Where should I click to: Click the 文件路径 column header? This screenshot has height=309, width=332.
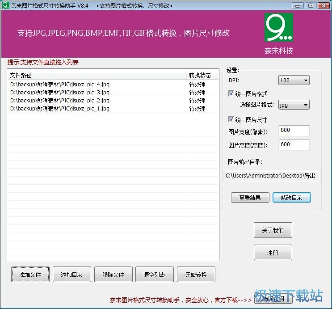97,75
